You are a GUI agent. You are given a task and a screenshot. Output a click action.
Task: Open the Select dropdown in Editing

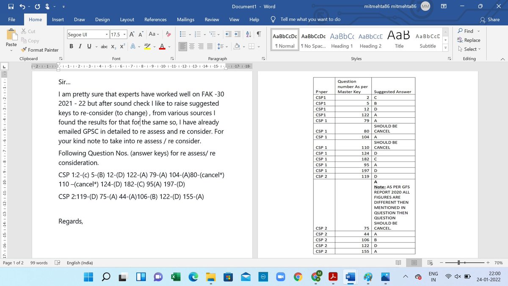click(x=469, y=49)
